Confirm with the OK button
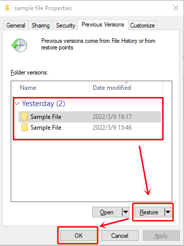Viewport: 184px width, 246px height. 78,236
